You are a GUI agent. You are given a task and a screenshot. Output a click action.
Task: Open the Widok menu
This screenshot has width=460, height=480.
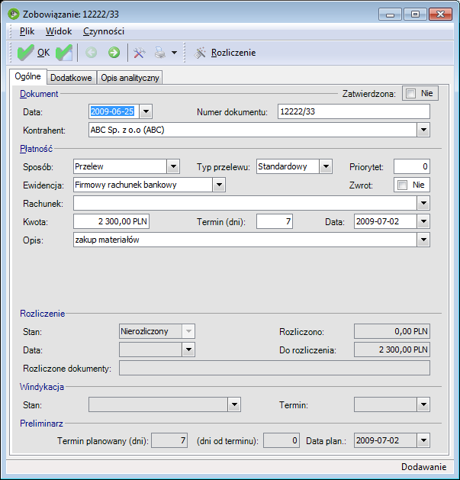click(x=59, y=31)
